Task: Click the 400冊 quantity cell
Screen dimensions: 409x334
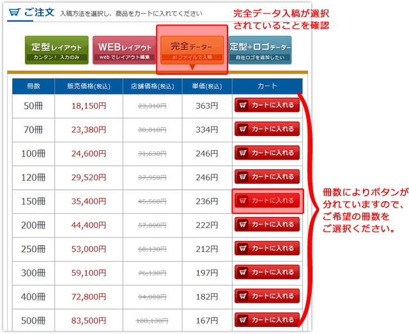Action: point(33,297)
